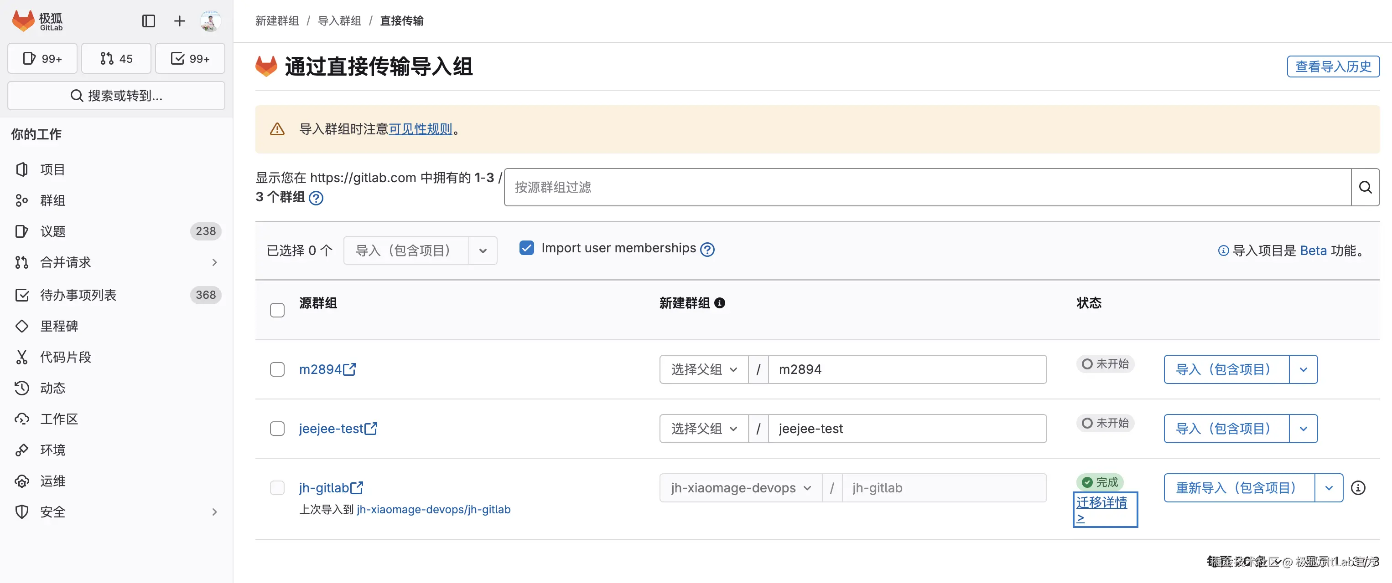Click the plus create icon in top bar
Image resolution: width=1392 pixels, height=583 pixels.
pos(179,21)
